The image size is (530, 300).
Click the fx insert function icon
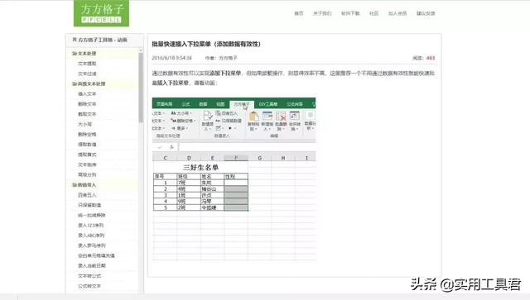click(171, 147)
